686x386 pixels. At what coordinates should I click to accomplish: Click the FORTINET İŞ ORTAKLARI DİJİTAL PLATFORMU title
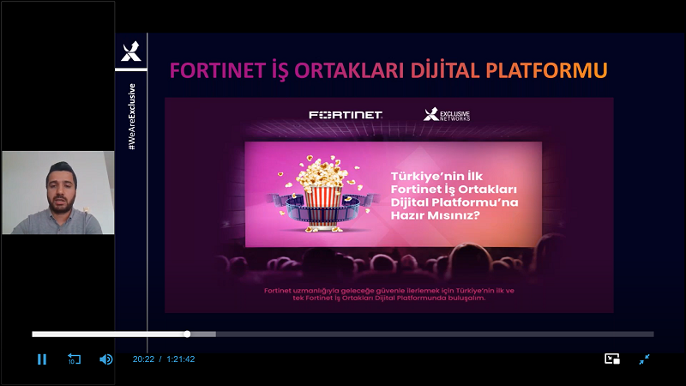point(388,70)
